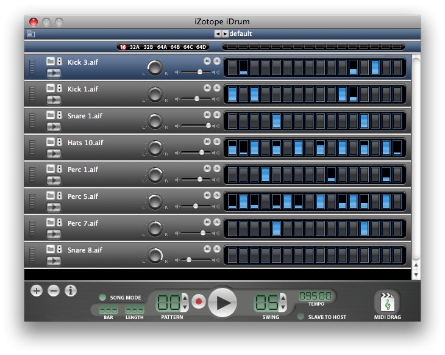Click the remove channel minus button
Screen dimensions: 445x355
[54, 290]
